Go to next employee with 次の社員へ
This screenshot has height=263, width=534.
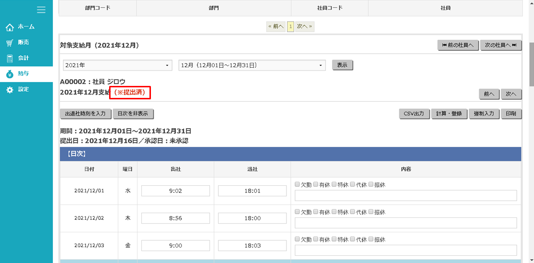[x=501, y=45]
